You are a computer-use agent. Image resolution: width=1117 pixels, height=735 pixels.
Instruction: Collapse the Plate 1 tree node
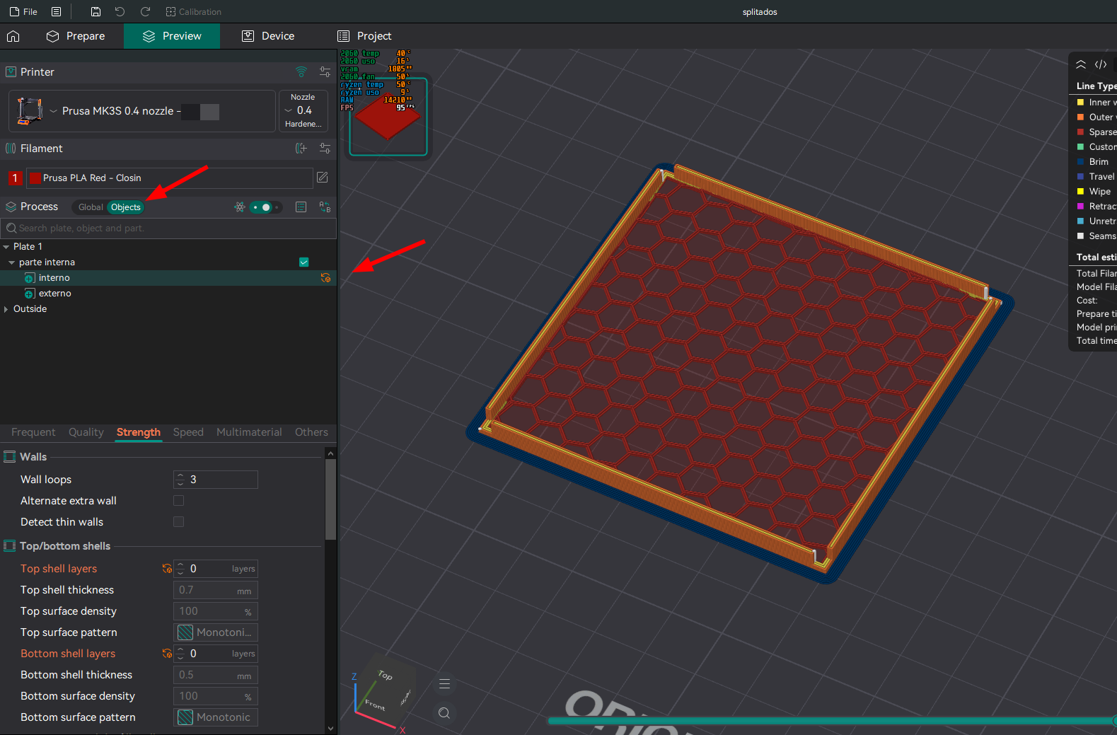click(6, 247)
